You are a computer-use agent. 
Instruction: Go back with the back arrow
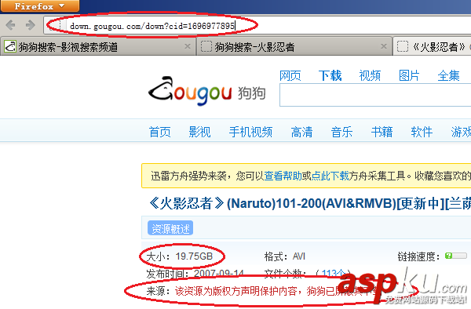click(x=10, y=25)
